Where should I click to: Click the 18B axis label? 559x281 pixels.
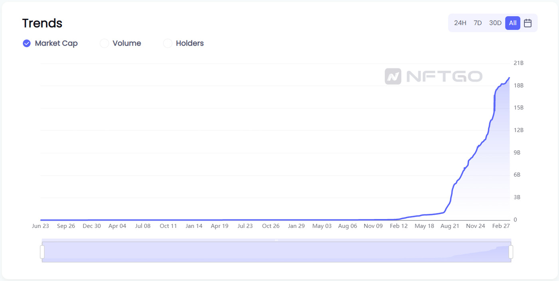518,86
